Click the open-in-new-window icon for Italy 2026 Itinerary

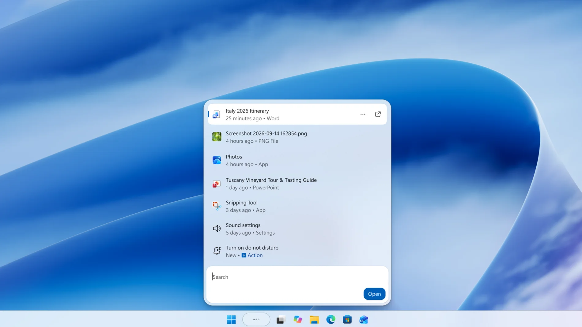378,114
